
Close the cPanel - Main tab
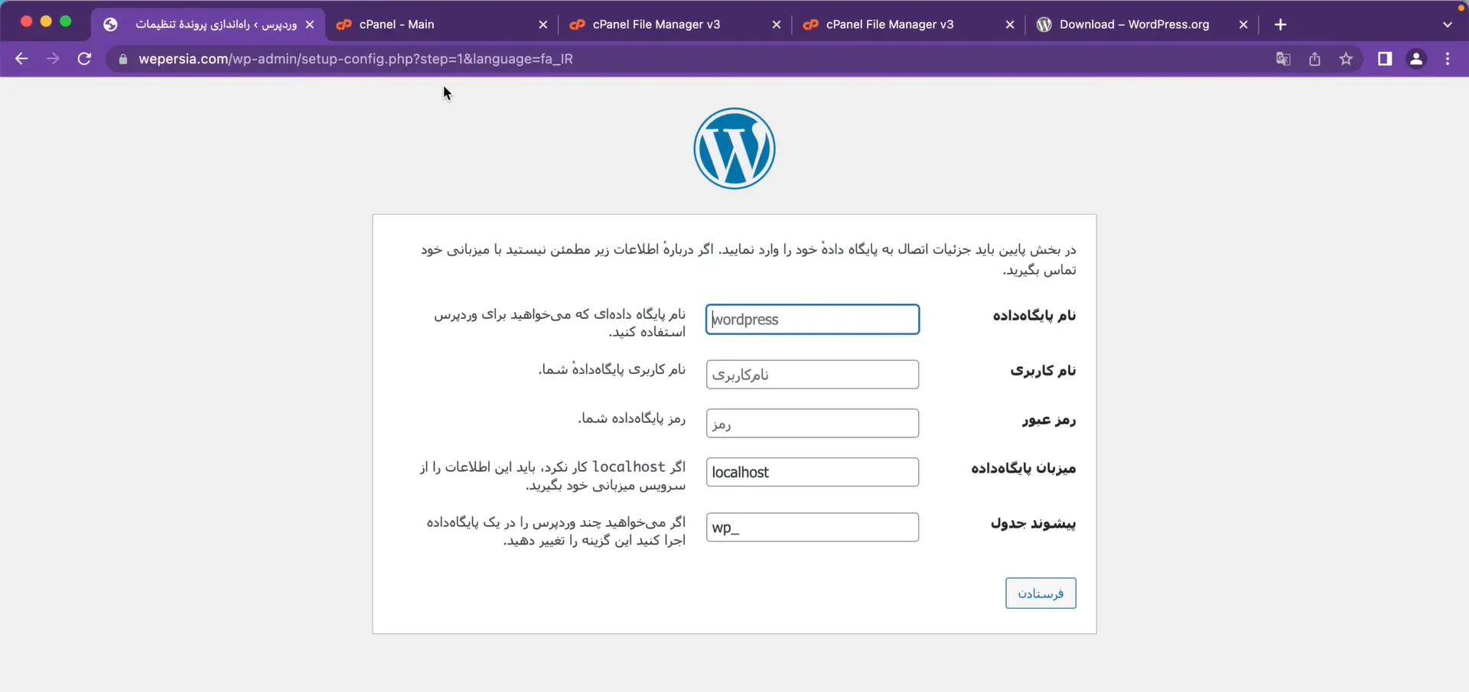(x=543, y=24)
